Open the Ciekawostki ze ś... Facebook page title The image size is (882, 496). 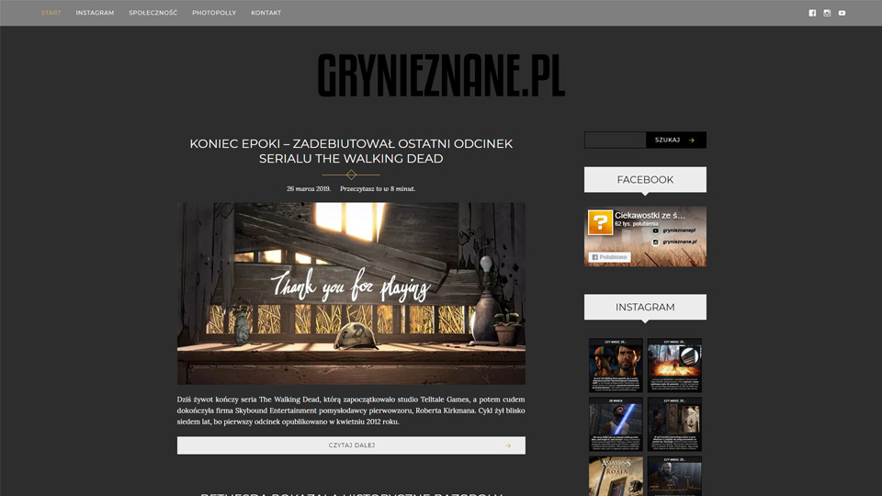click(x=650, y=215)
